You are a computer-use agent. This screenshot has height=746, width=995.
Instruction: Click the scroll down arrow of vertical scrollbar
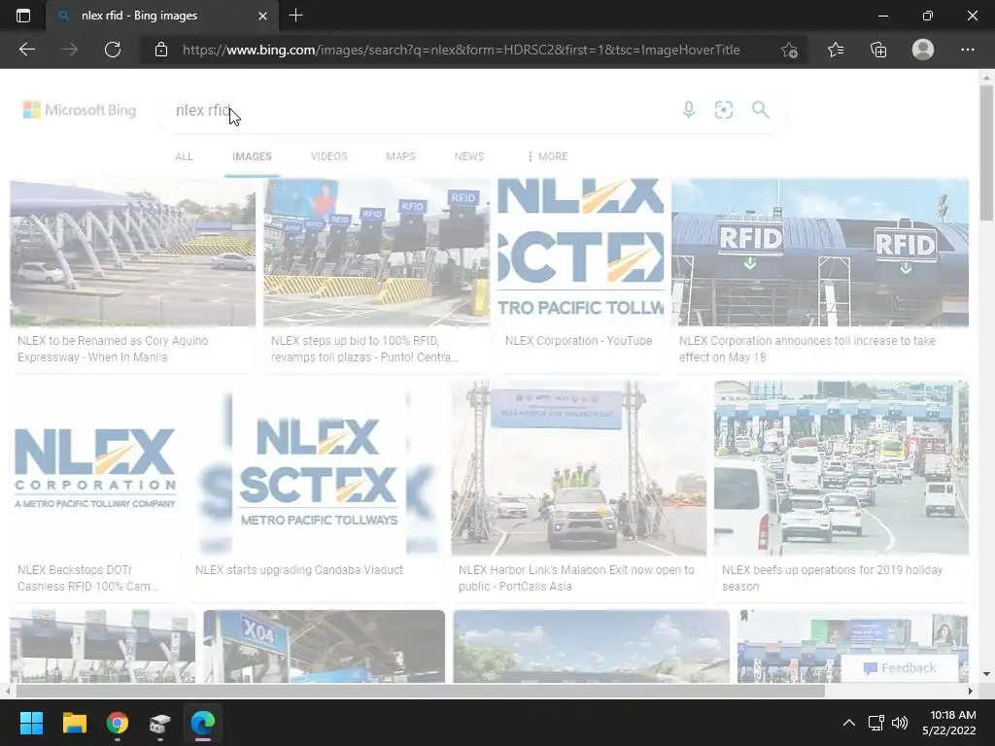[x=986, y=674]
